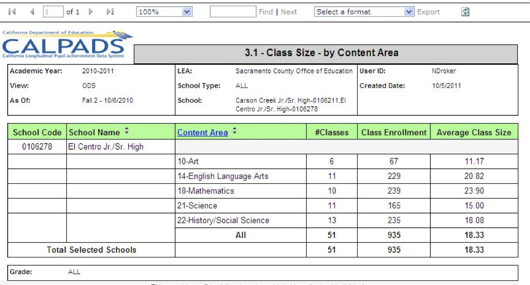This screenshot has width=530, height=285.
Task: Click average class size 20.82
Action: pos(474,176)
